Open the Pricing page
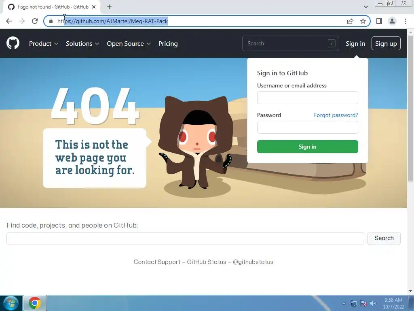414x311 pixels. [x=168, y=43]
